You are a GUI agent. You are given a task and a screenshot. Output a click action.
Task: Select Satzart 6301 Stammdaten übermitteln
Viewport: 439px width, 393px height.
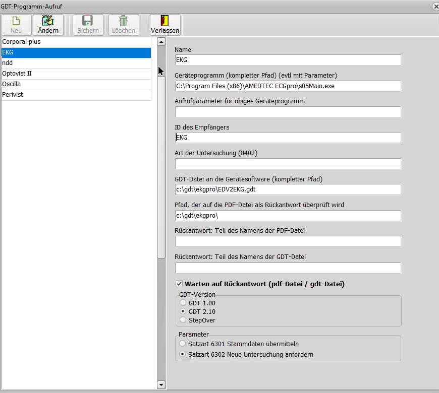click(183, 344)
